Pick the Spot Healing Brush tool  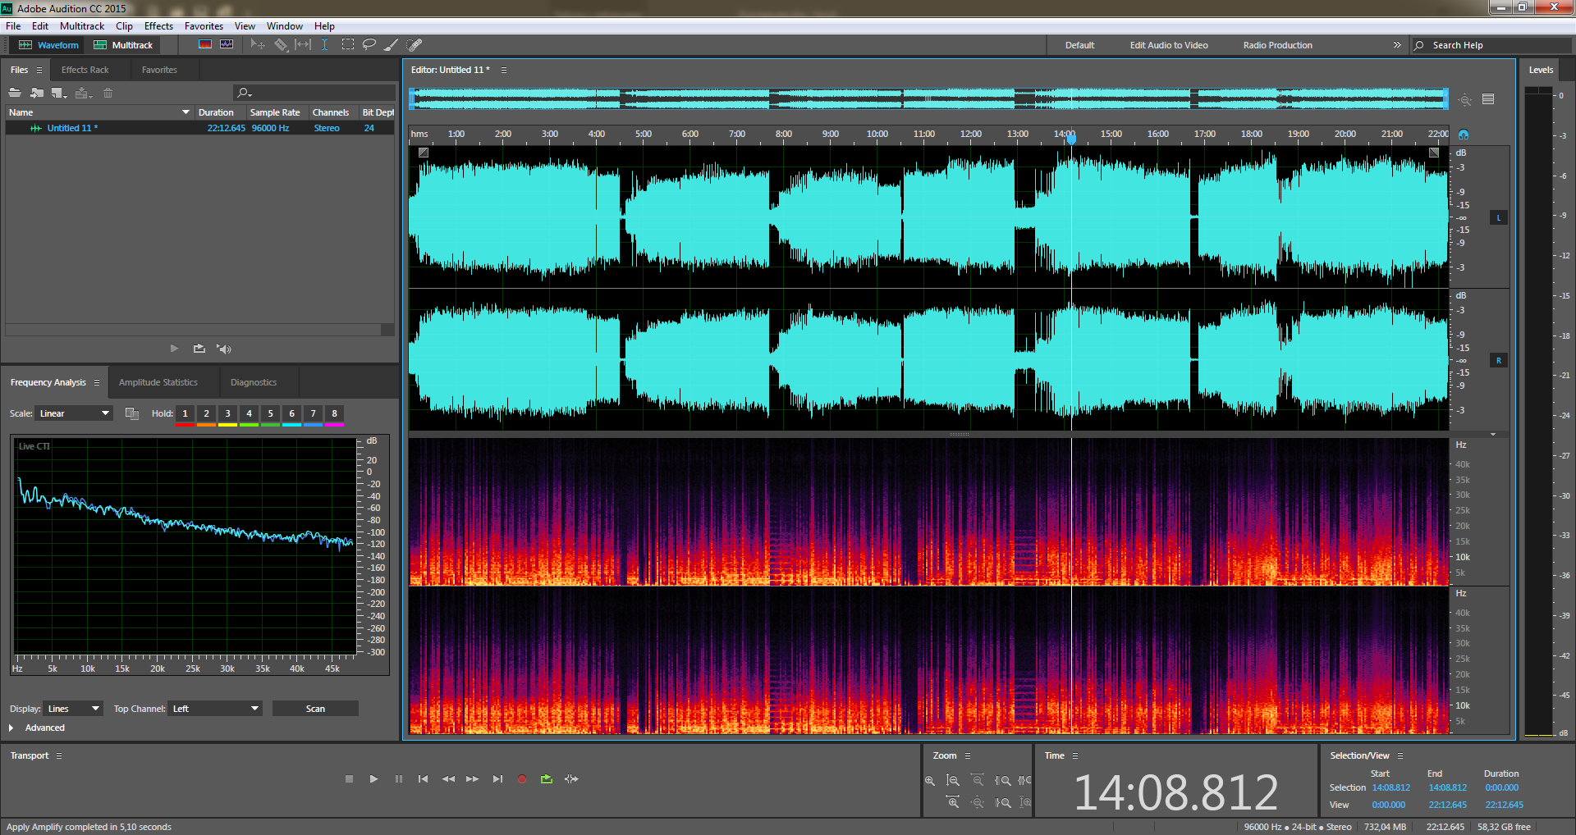415,45
